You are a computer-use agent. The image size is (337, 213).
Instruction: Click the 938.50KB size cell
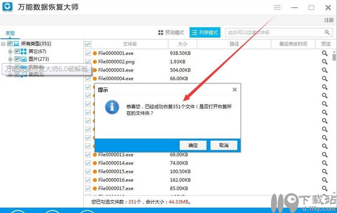(180, 53)
